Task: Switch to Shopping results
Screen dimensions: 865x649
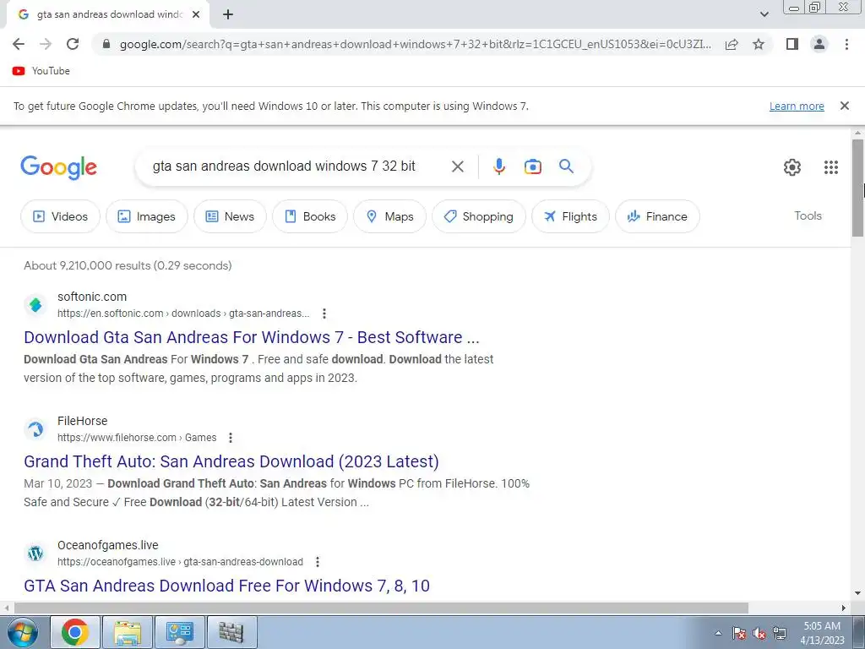Action: pos(479,216)
